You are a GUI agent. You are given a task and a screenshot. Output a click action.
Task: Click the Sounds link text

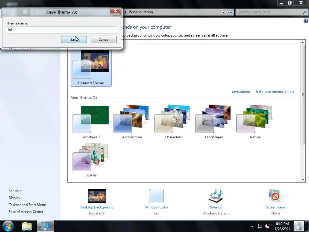pos(216,207)
